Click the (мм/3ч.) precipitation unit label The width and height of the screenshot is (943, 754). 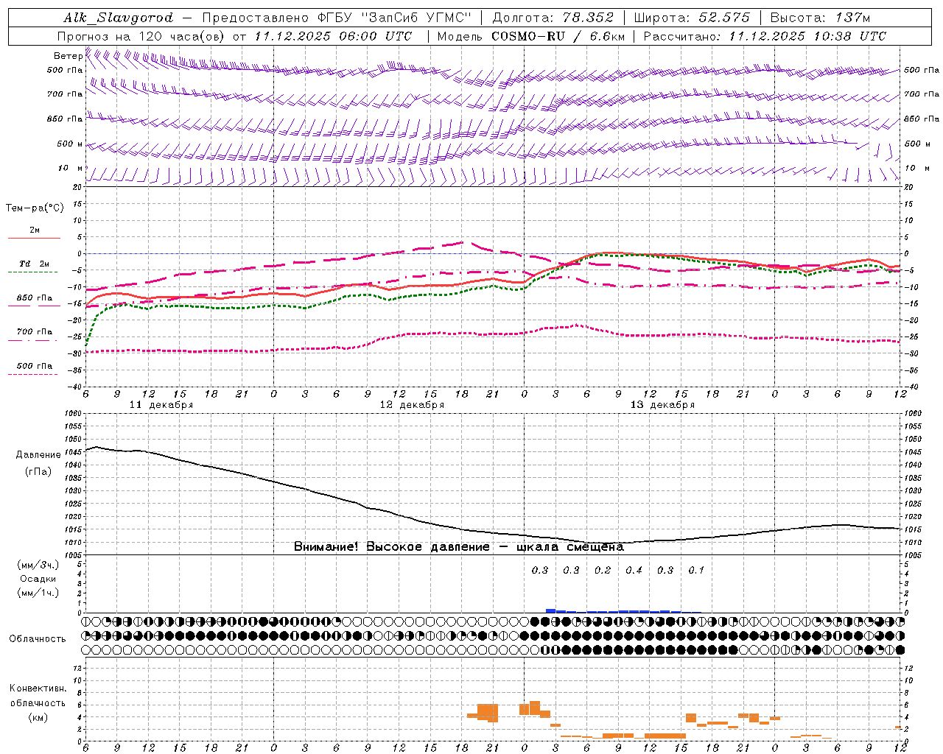click(38, 565)
